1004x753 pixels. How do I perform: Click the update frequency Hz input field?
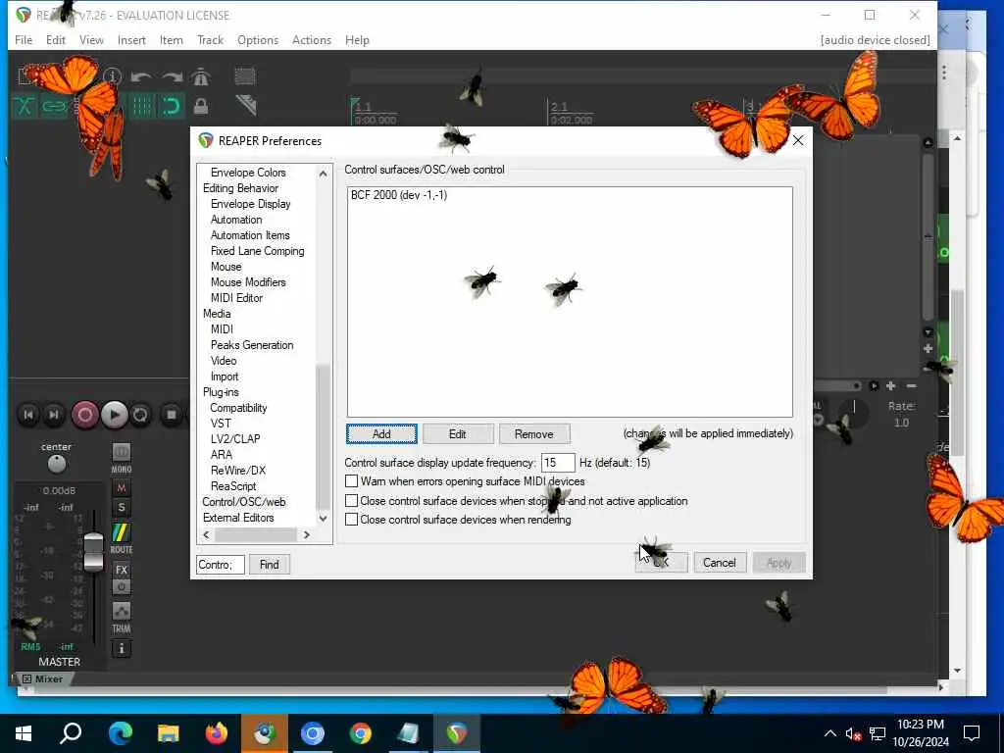tap(558, 463)
